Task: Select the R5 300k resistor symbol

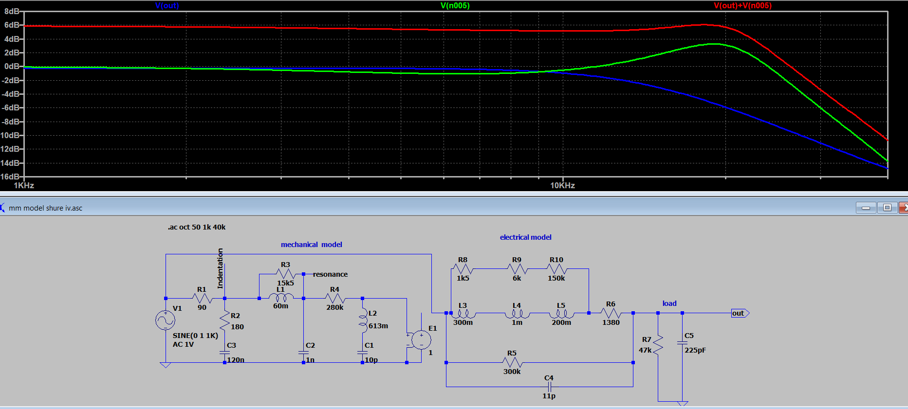Action: 512,362
